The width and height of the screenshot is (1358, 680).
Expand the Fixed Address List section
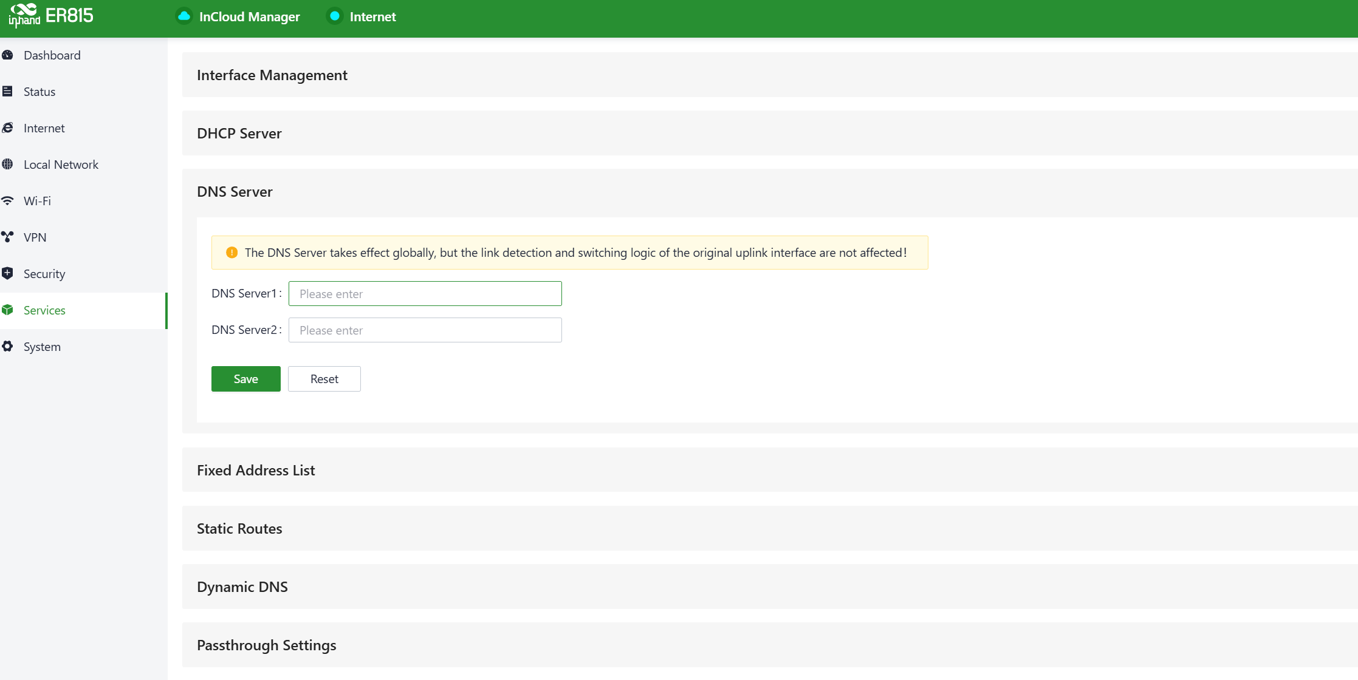tap(256, 471)
